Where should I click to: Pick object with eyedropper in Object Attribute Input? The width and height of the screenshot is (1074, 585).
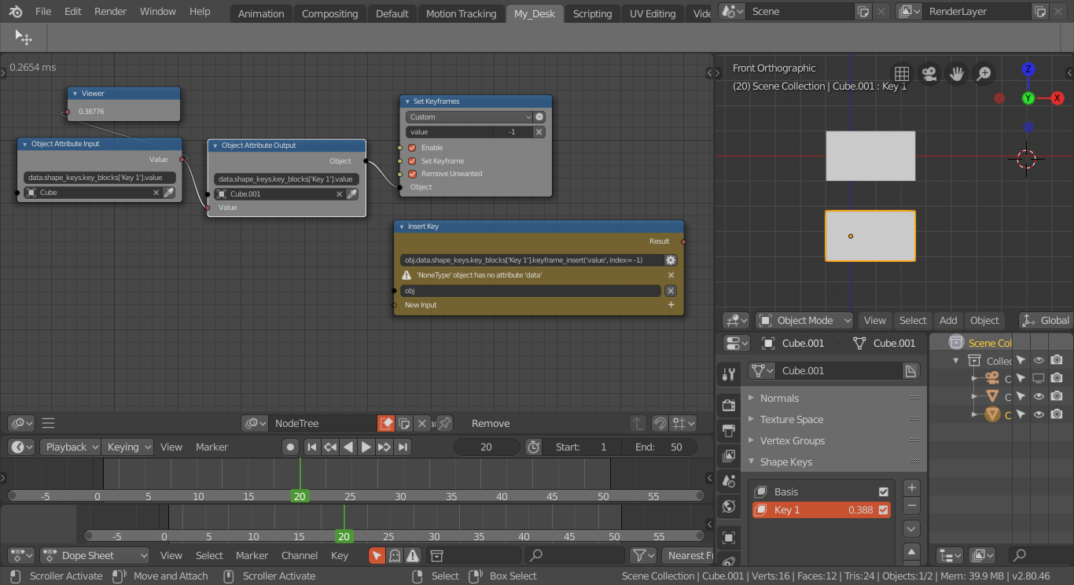[x=168, y=193]
